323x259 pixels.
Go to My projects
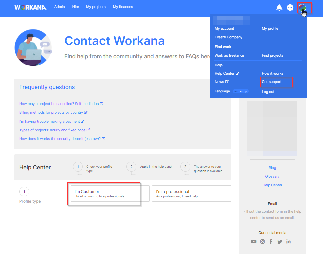[96, 7]
